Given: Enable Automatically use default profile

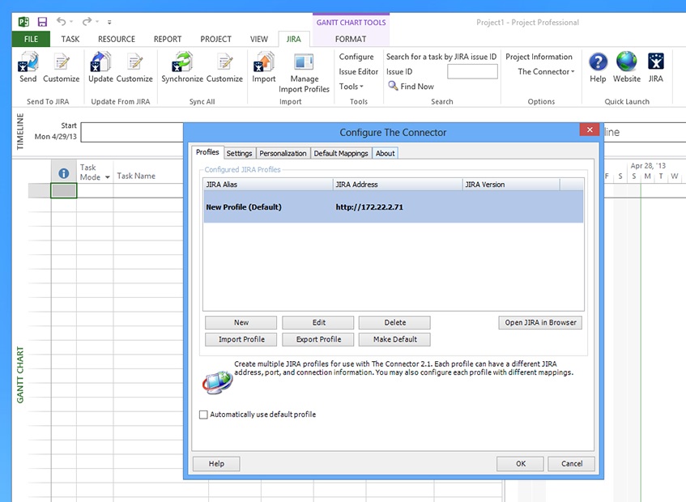Looking at the screenshot, I should coord(203,415).
